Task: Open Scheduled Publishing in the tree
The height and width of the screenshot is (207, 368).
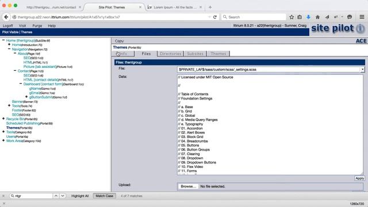Action: pyautogui.click(x=23, y=123)
